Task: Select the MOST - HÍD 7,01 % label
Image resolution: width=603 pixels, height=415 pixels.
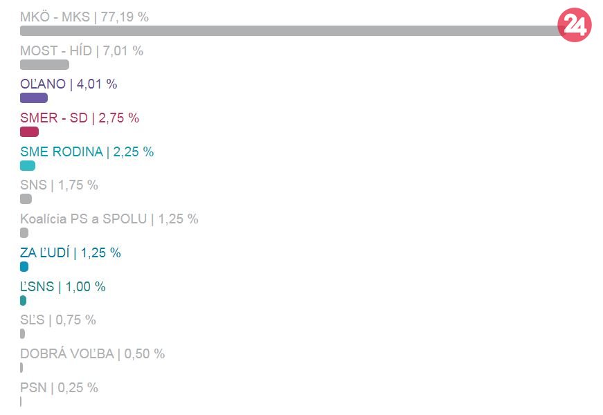Action: tap(82, 50)
